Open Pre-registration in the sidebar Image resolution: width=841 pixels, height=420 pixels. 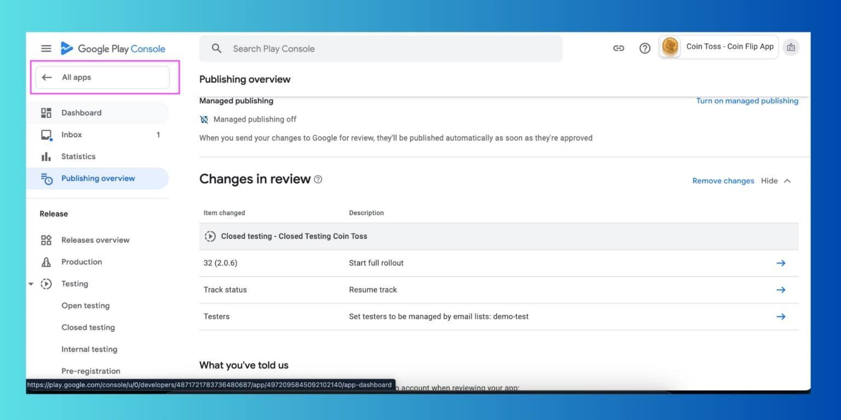click(x=91, y=371)
